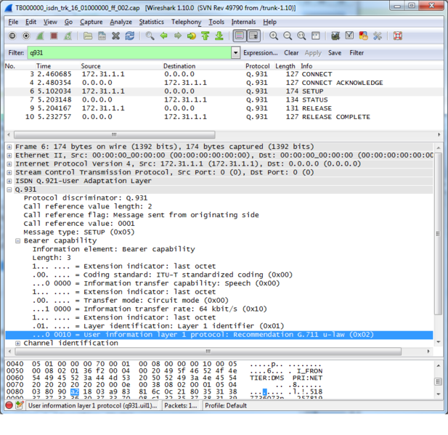Click the Filter: label button
This screenshot has width=448, height=435.
(16, 53)
